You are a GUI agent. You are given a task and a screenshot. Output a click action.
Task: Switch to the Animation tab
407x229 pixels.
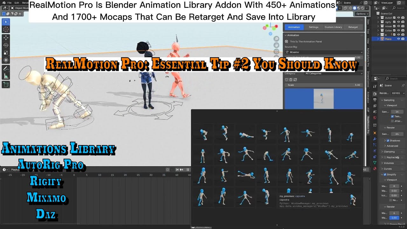click(x=294, y=27)
